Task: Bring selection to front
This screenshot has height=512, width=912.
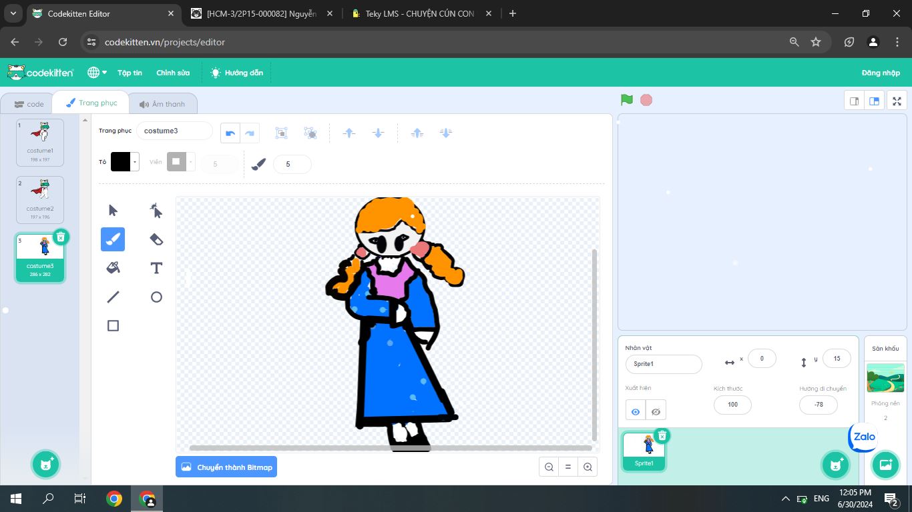Action: [x=417, y=133]
